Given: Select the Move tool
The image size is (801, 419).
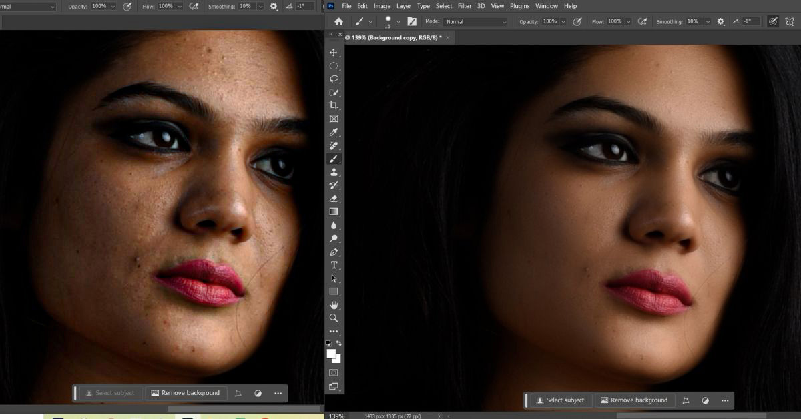Looking at the screenshot, I should coord(334,53).
